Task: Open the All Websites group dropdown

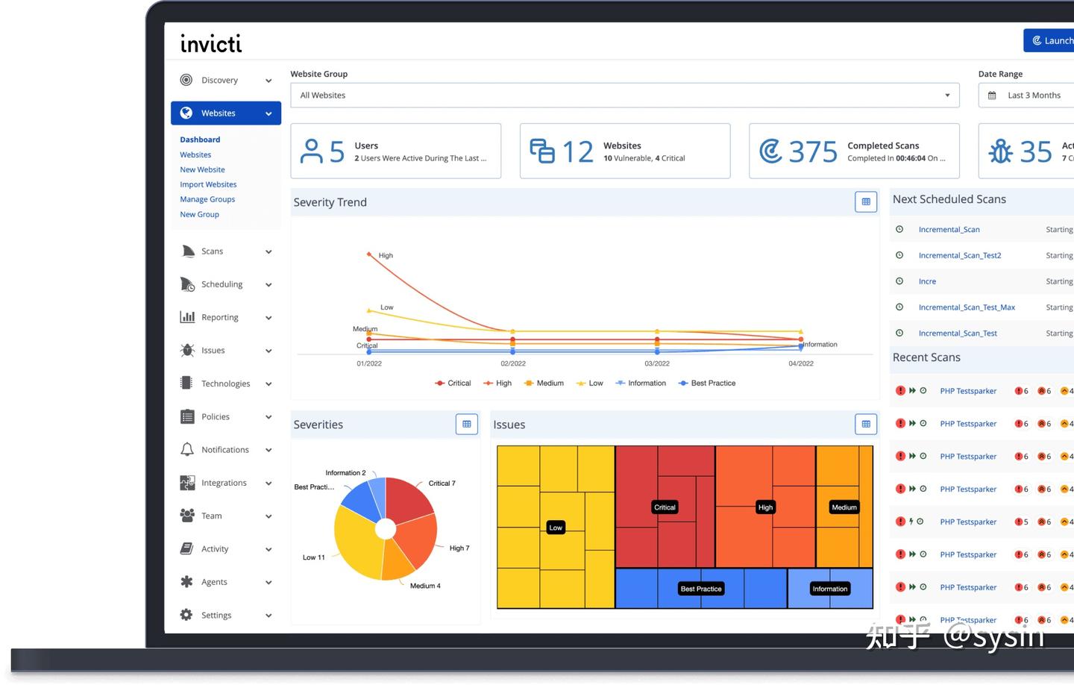Action: tap(625, 95)
